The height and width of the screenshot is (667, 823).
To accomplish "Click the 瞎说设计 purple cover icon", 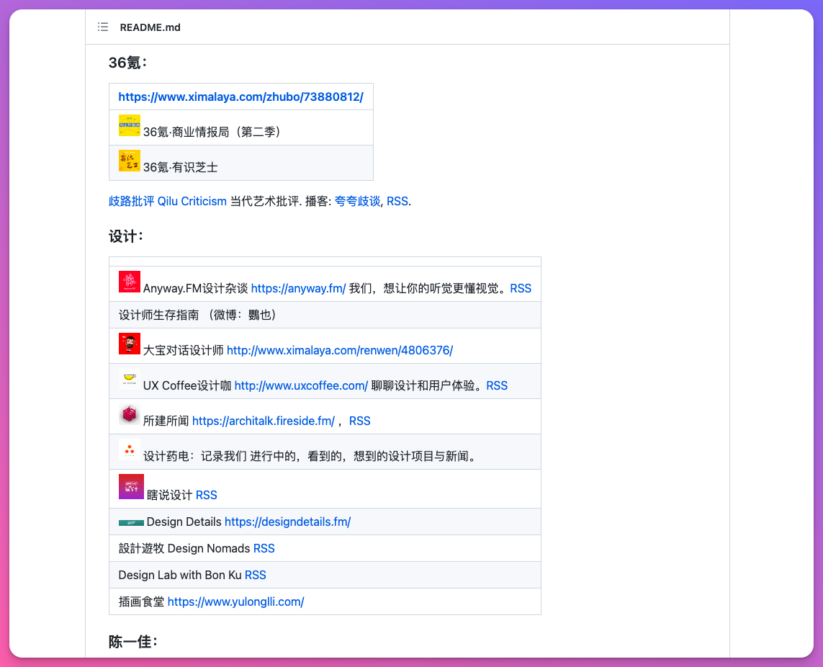I will 131,486.
